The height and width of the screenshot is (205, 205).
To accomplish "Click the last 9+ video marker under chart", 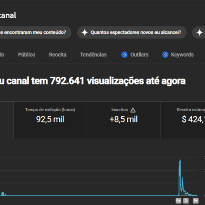I will tap(195, 201).
